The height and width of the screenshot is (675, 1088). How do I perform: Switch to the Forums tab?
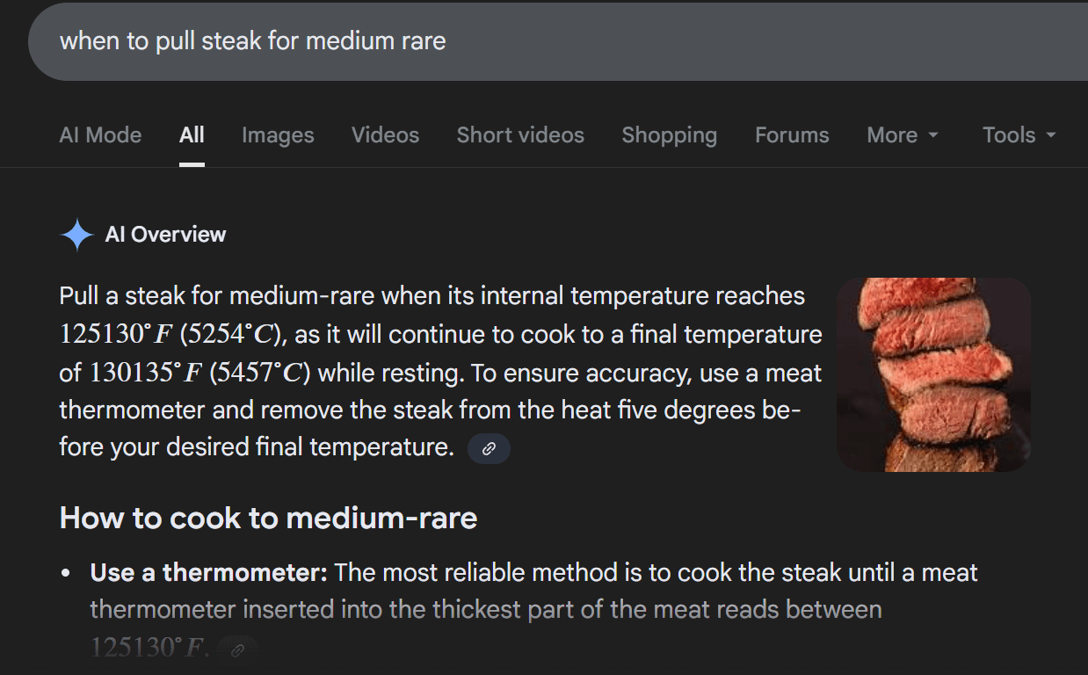[792, 135]
